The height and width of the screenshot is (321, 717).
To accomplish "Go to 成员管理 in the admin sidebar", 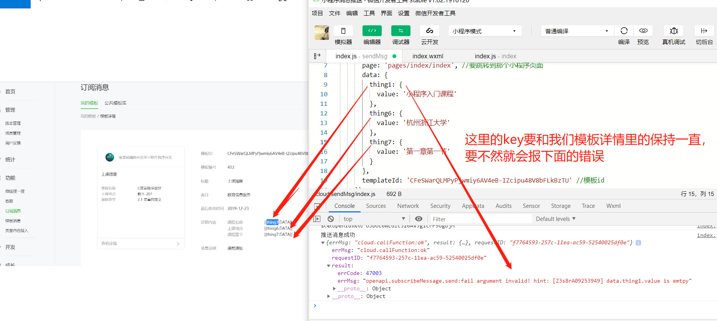I will click(13, 133).
